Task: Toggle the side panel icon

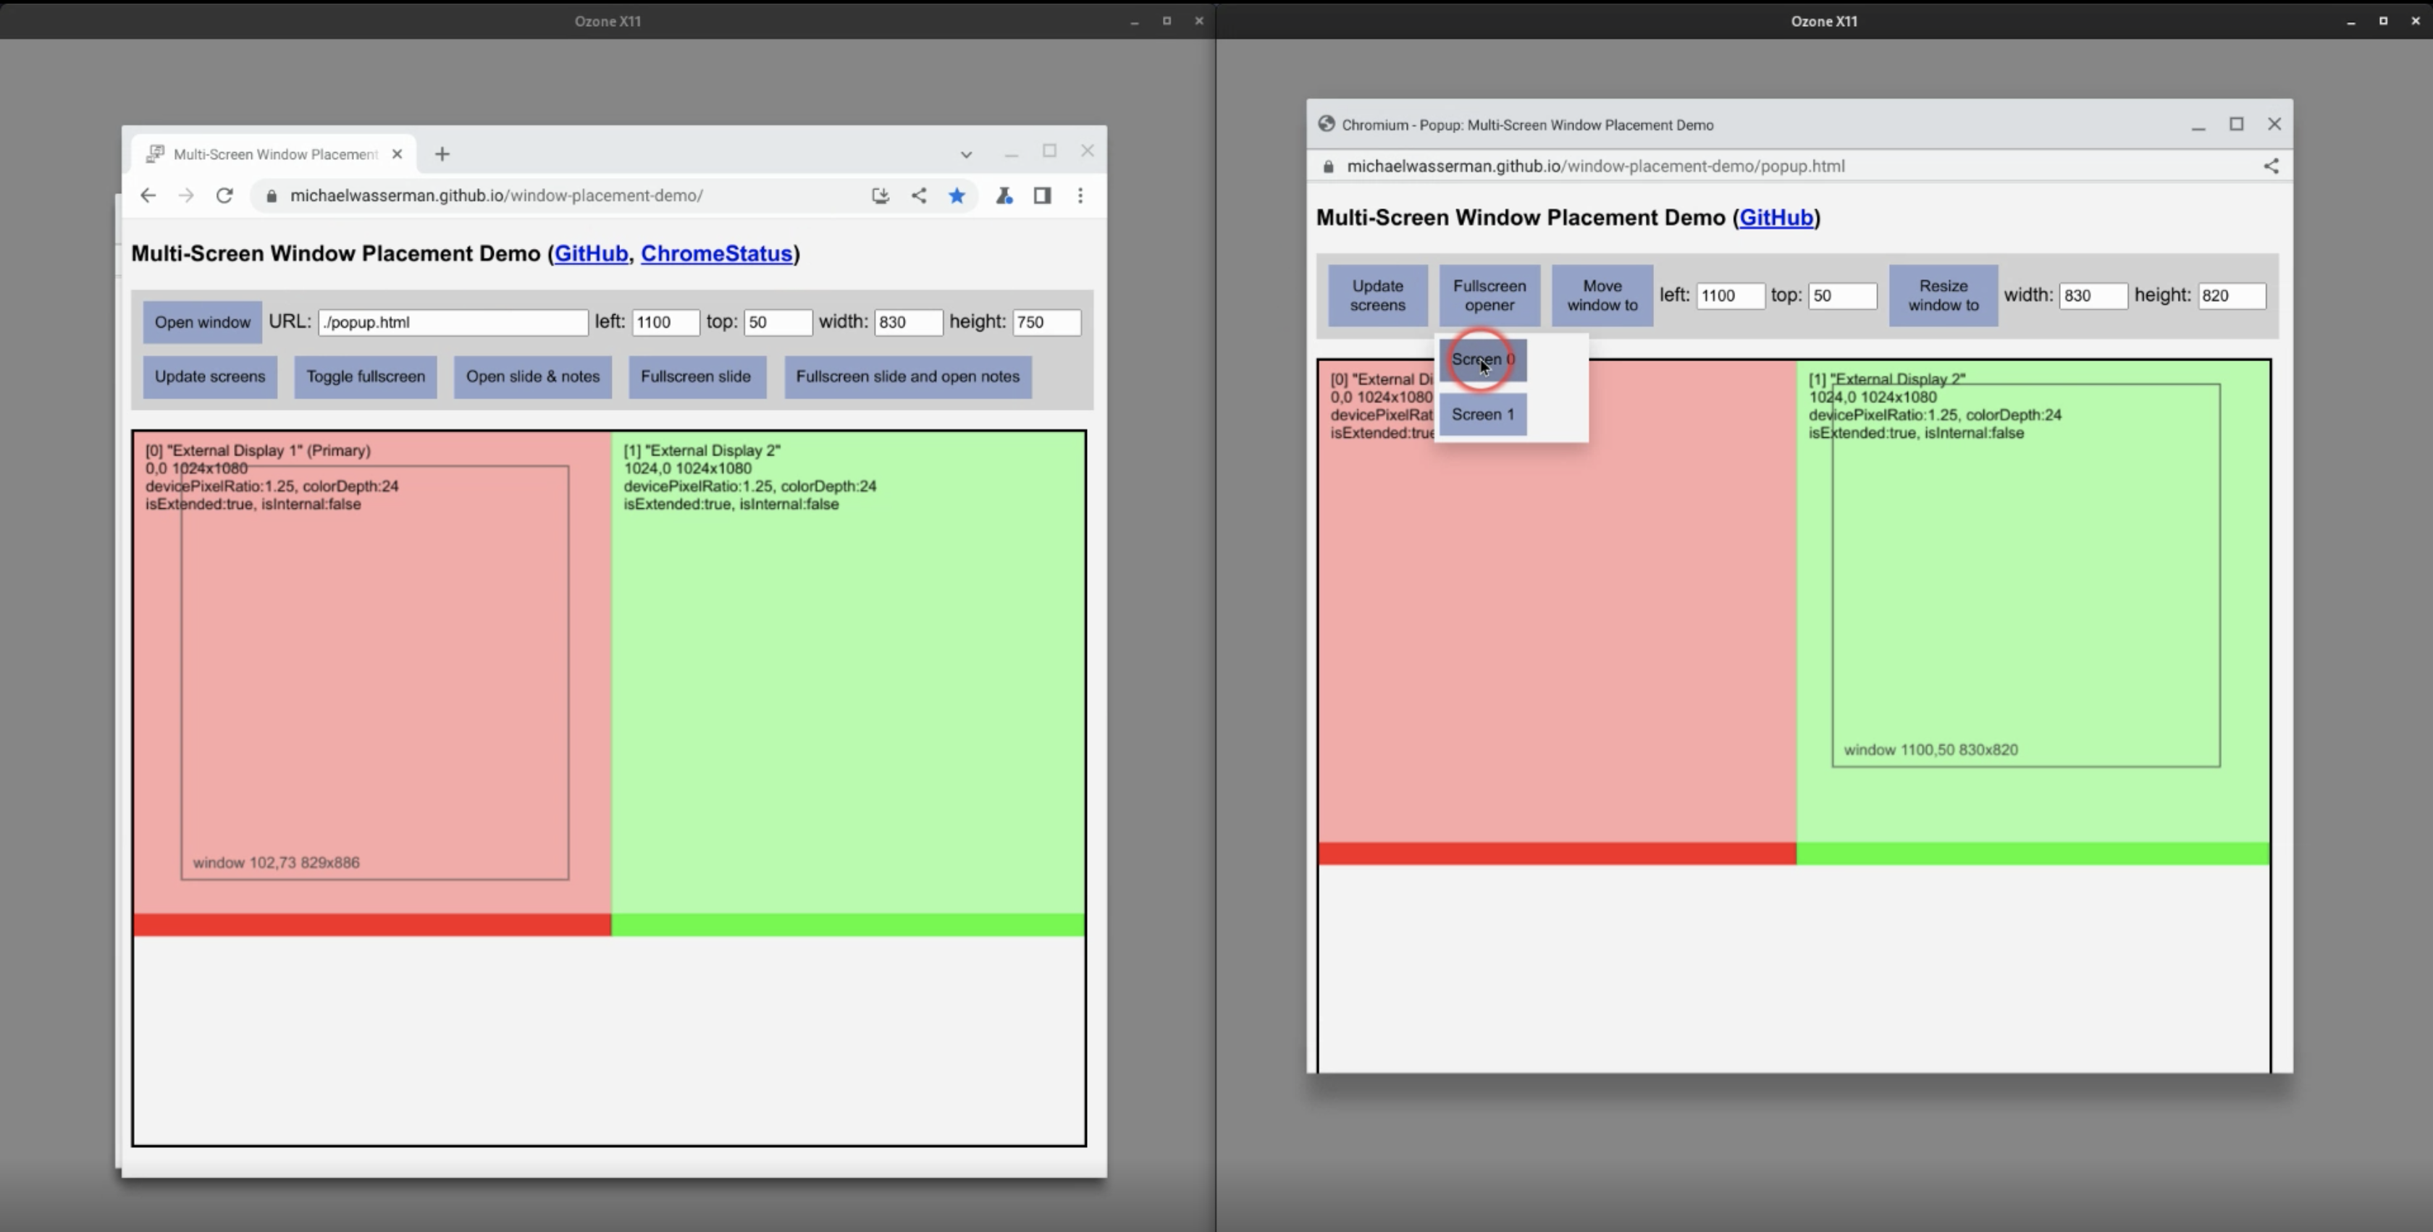Action: 1042,195
